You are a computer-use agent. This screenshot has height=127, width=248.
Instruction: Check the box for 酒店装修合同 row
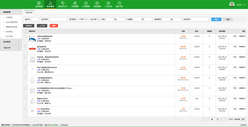tap(25, 47)
